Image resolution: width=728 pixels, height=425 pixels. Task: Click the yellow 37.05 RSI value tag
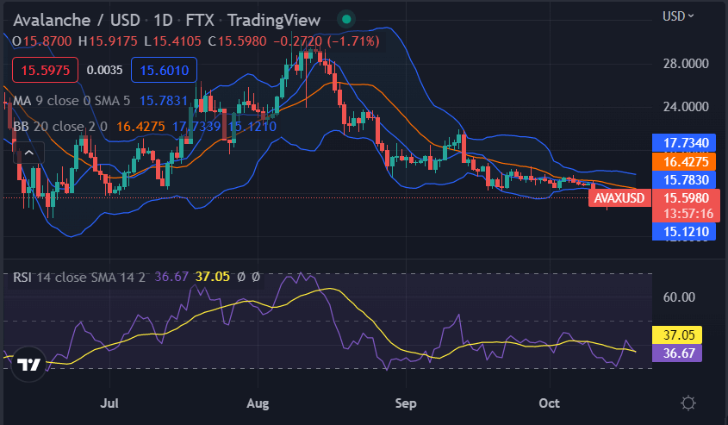coord(677,334)
